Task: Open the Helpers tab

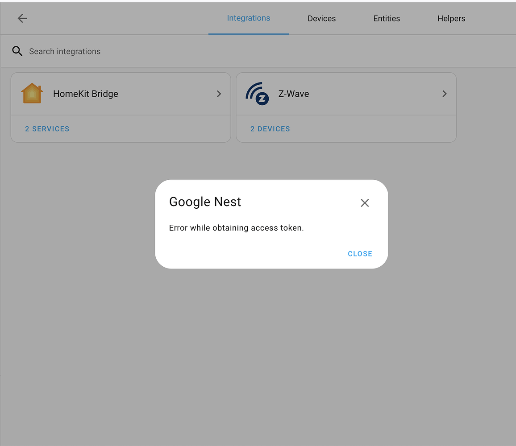Action: (x=451, y=18)
